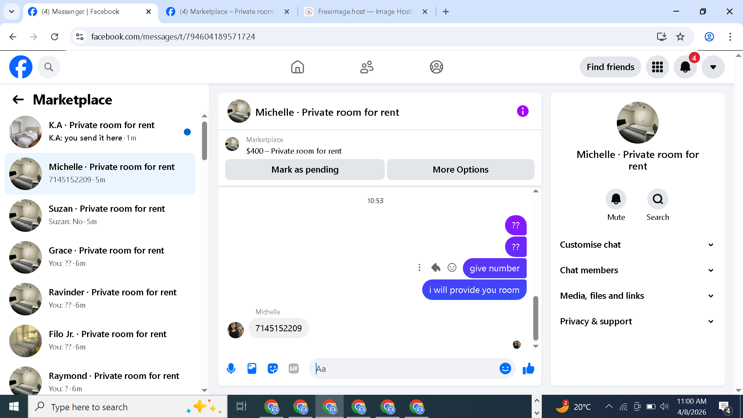Toggle the conversation information panel
Screen dimensions: 743x418
(x=522, y=111)
